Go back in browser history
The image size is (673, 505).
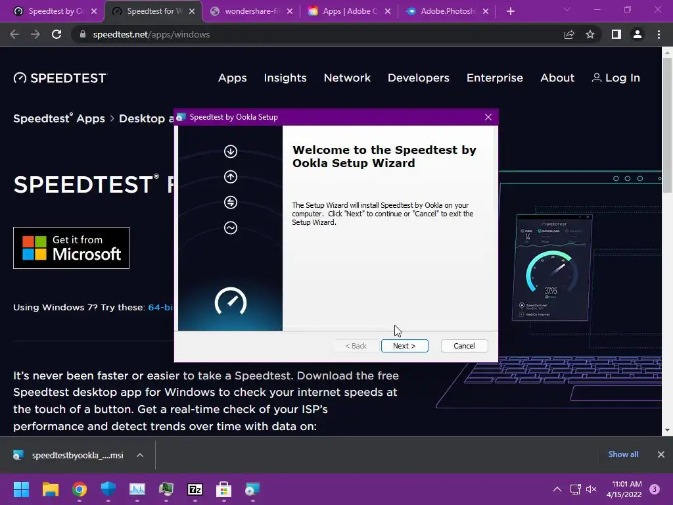(x=14, y=34)
